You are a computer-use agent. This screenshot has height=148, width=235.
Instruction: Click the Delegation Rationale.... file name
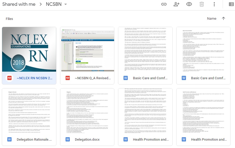coord(34,140)
